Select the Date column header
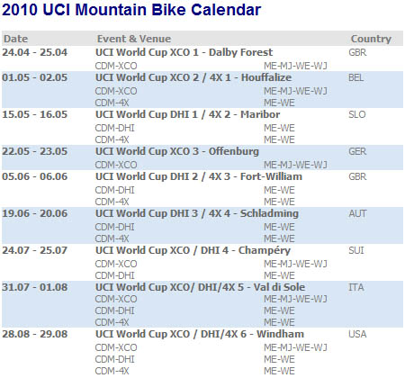This screenshot has height=378, width=405. 16,39
